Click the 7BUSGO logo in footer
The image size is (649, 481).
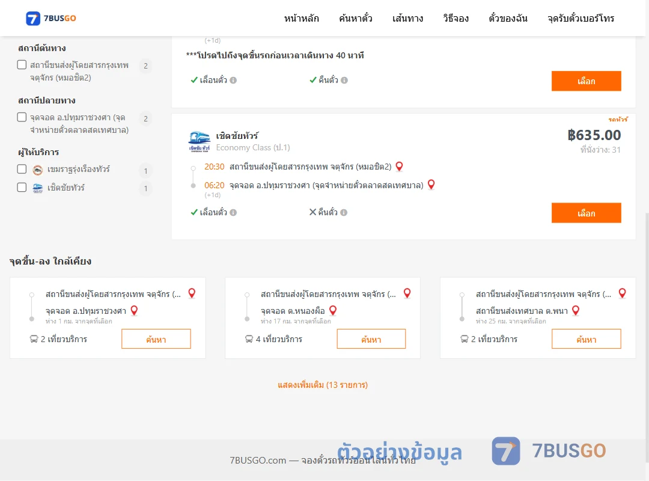(549, 451)
